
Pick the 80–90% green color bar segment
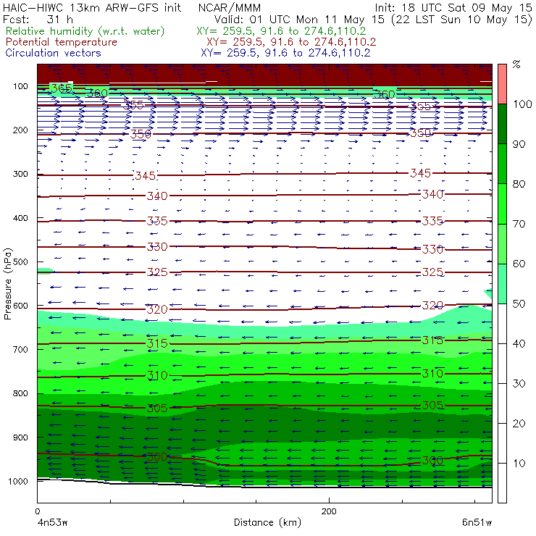click(x=502, y=164)
